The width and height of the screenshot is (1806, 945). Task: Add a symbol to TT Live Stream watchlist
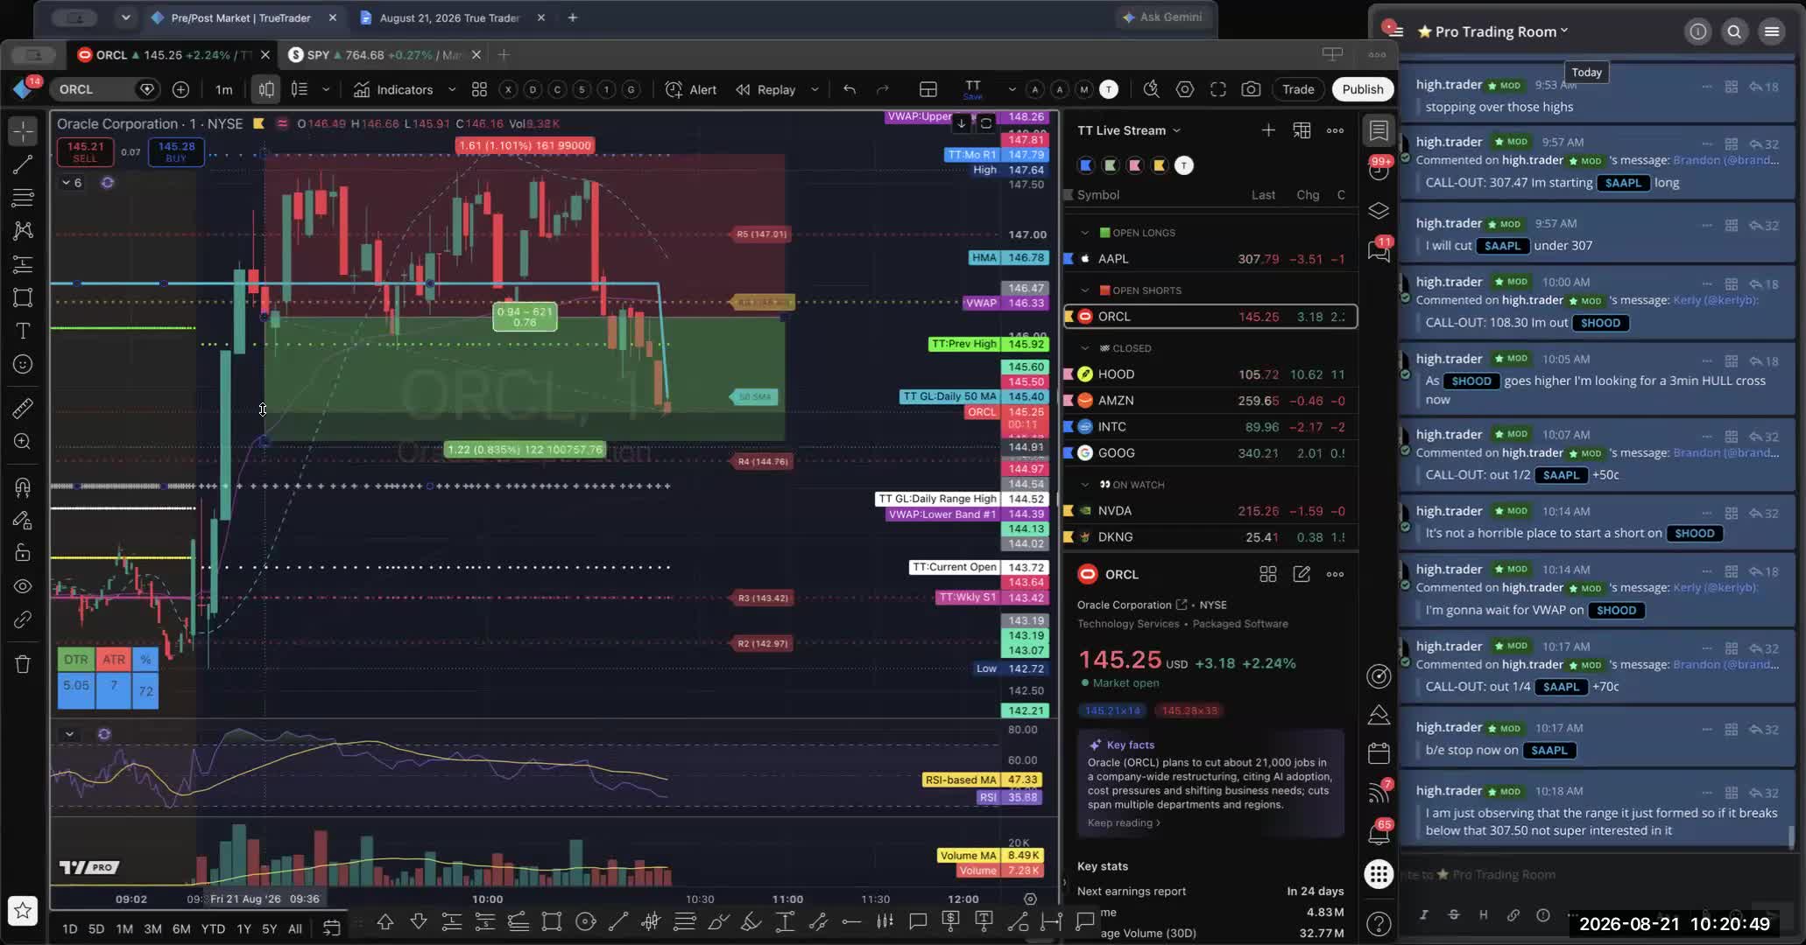click(x=1268, y=130)
